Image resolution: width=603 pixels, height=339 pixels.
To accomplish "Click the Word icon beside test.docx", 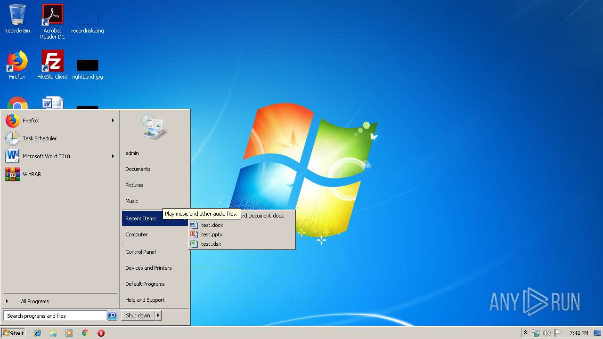I will [x=194, y=225].
